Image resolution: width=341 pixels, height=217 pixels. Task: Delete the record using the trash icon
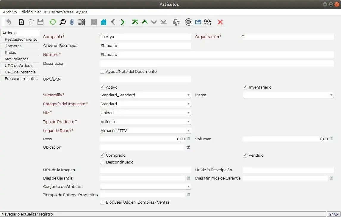point(31,22)
